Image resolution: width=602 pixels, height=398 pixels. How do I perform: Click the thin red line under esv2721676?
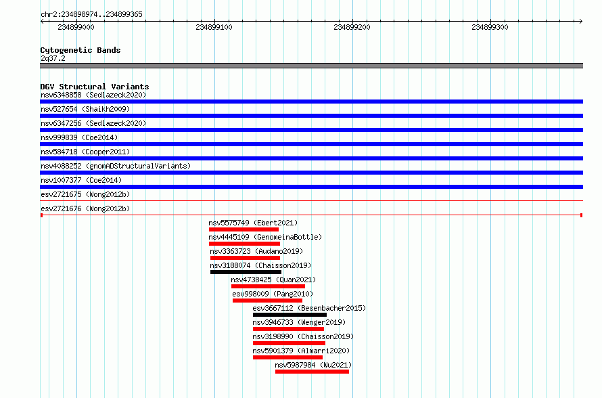(x=311, y=215)
